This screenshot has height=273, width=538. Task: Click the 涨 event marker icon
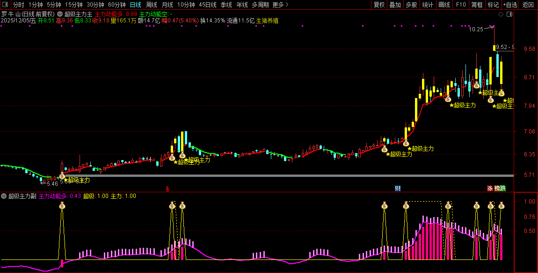coord(490,189)
